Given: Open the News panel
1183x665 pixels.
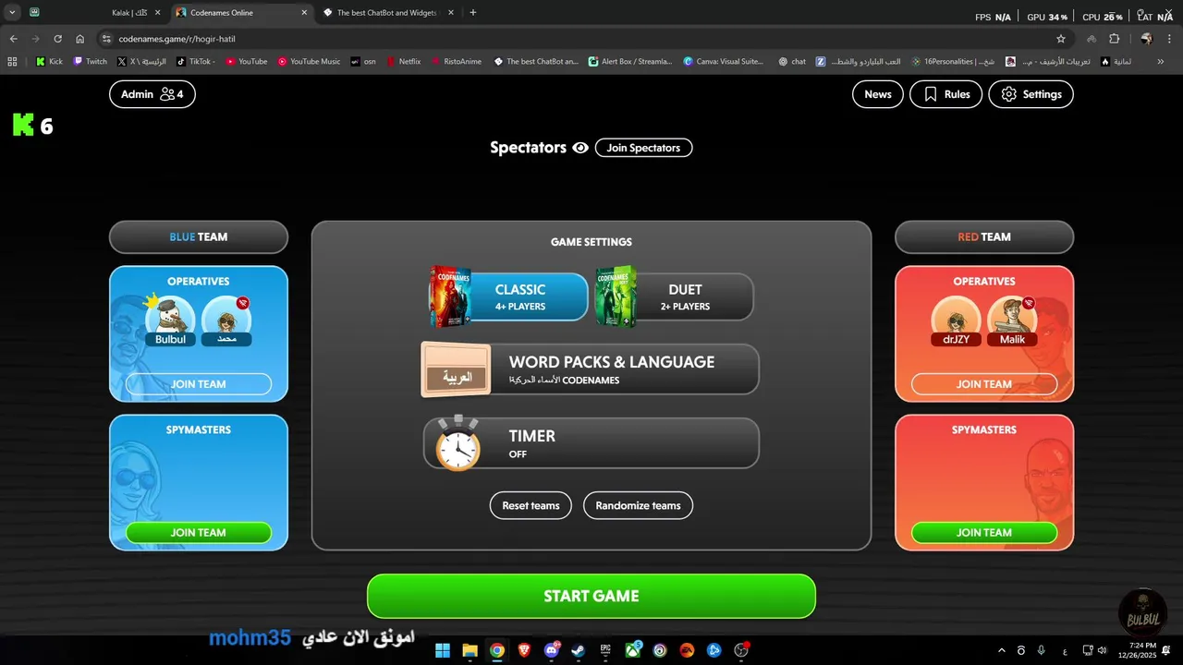Looking at the screenshot, I should [877, 94].
